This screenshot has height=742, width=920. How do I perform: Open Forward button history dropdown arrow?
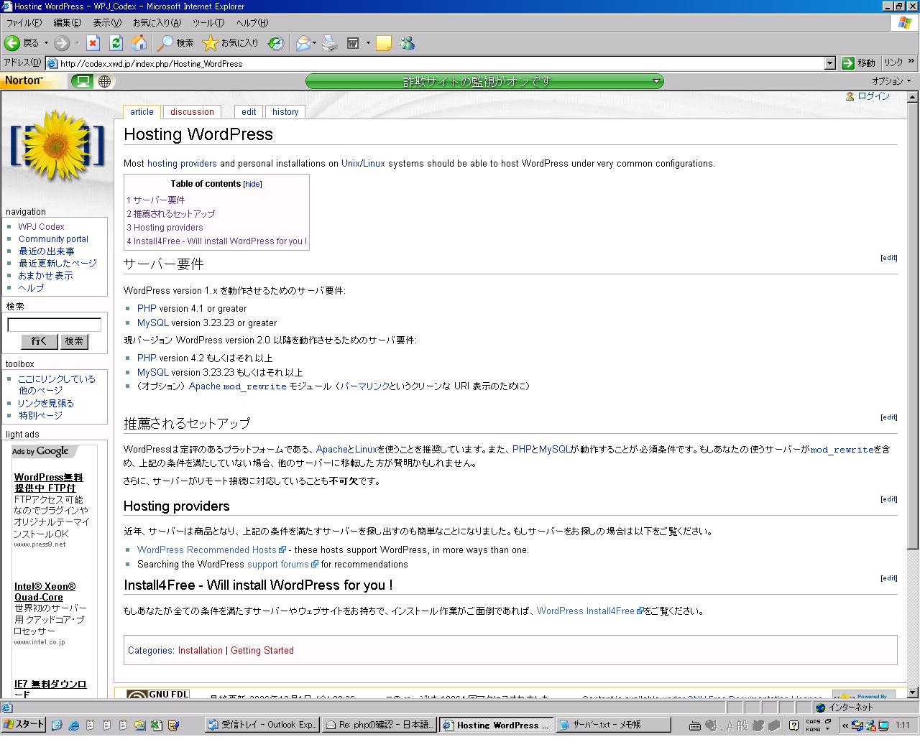[77, 43]
